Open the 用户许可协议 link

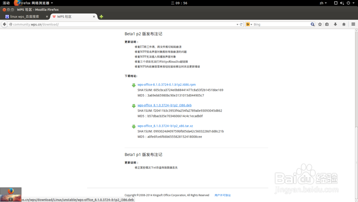tap(222, 195)
